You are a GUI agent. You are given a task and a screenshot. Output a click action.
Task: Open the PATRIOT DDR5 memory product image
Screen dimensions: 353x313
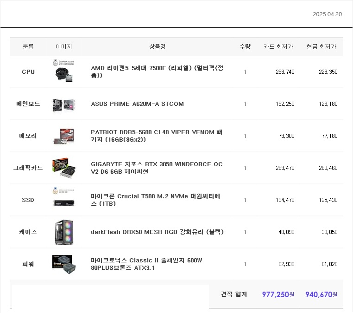pos(63,136)
